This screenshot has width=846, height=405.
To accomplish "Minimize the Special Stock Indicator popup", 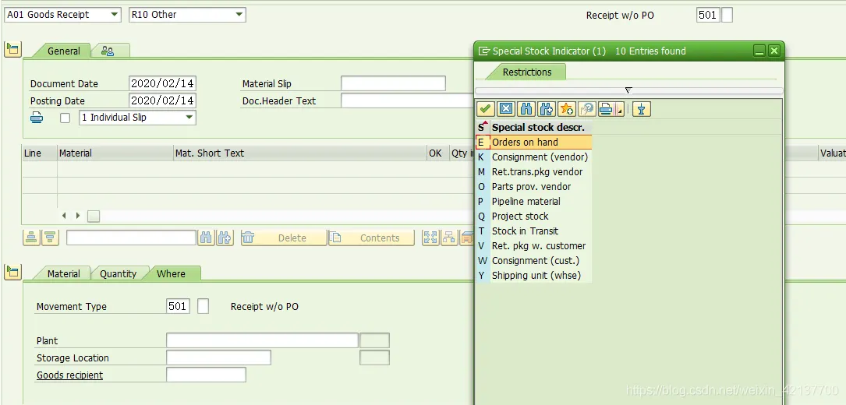I will click(x=759, y=51).
